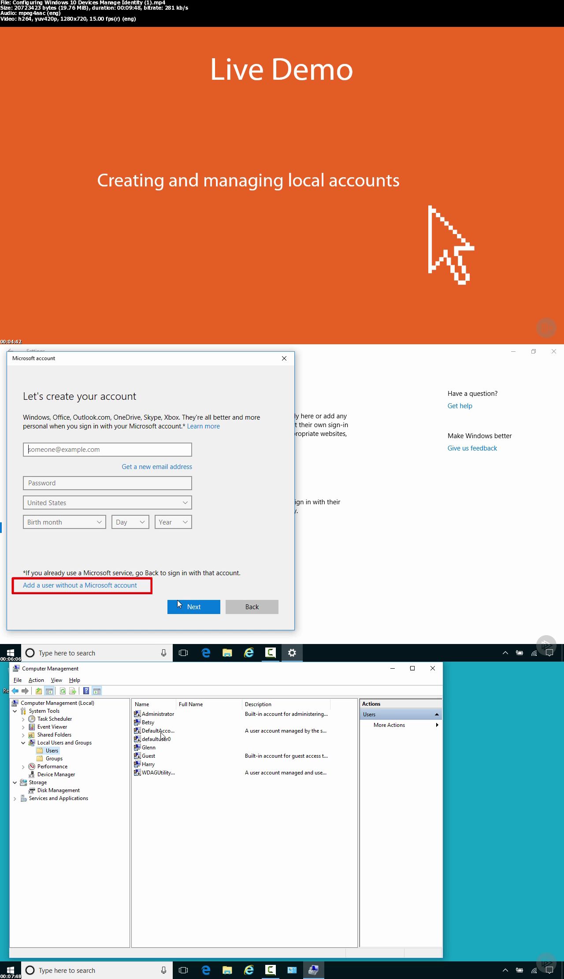
Task: Click the Administrator user account icon
Action: [137, 714]
